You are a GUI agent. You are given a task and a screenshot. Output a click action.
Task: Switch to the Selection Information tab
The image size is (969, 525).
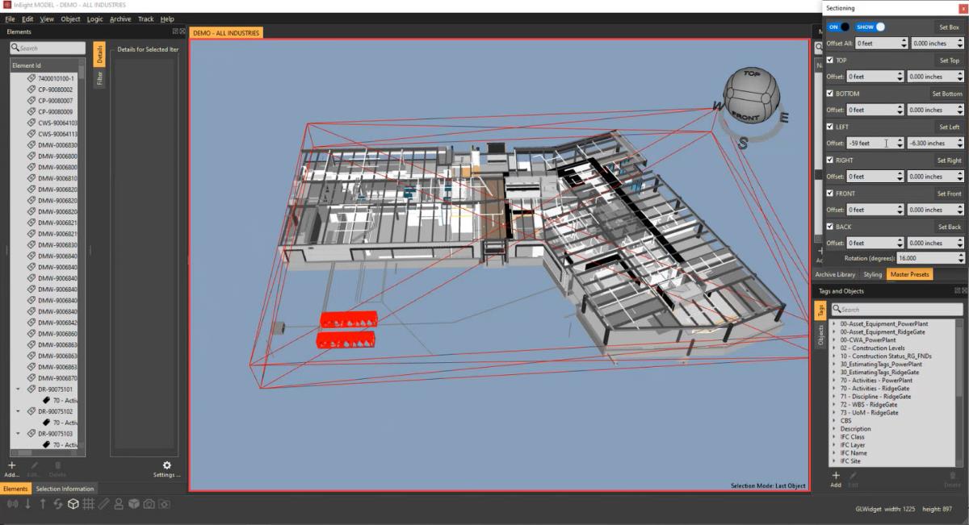[65, 489]
